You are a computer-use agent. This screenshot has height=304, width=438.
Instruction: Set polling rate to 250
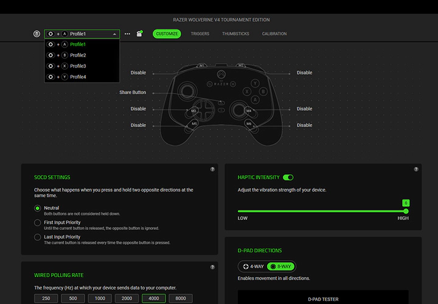(46, 299)
